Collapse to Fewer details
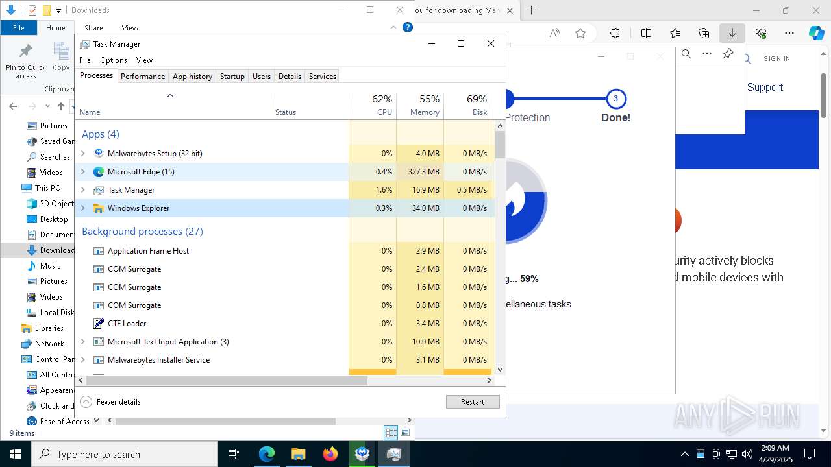This screenshot has width=831, height=467. pos(110,402)
